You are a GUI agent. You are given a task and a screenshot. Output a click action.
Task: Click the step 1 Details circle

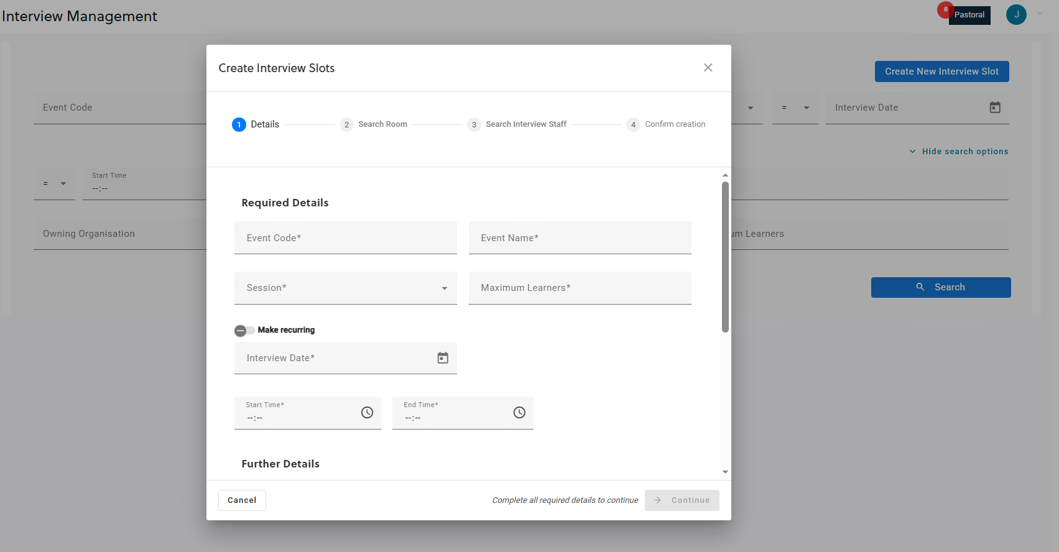click(239, 125)
